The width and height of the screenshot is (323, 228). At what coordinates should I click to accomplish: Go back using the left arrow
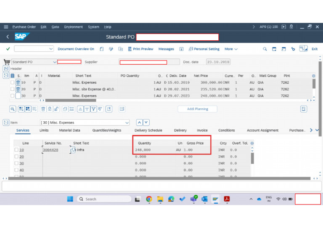point(8,37)
